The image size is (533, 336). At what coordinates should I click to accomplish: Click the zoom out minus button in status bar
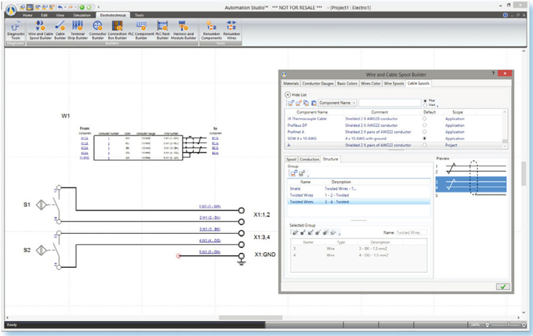(487, 325)
